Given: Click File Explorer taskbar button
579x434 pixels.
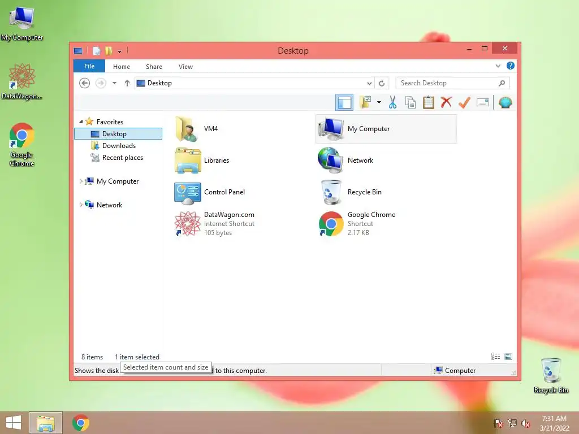Looking at the screenshot, I should [x=46, y=423].
